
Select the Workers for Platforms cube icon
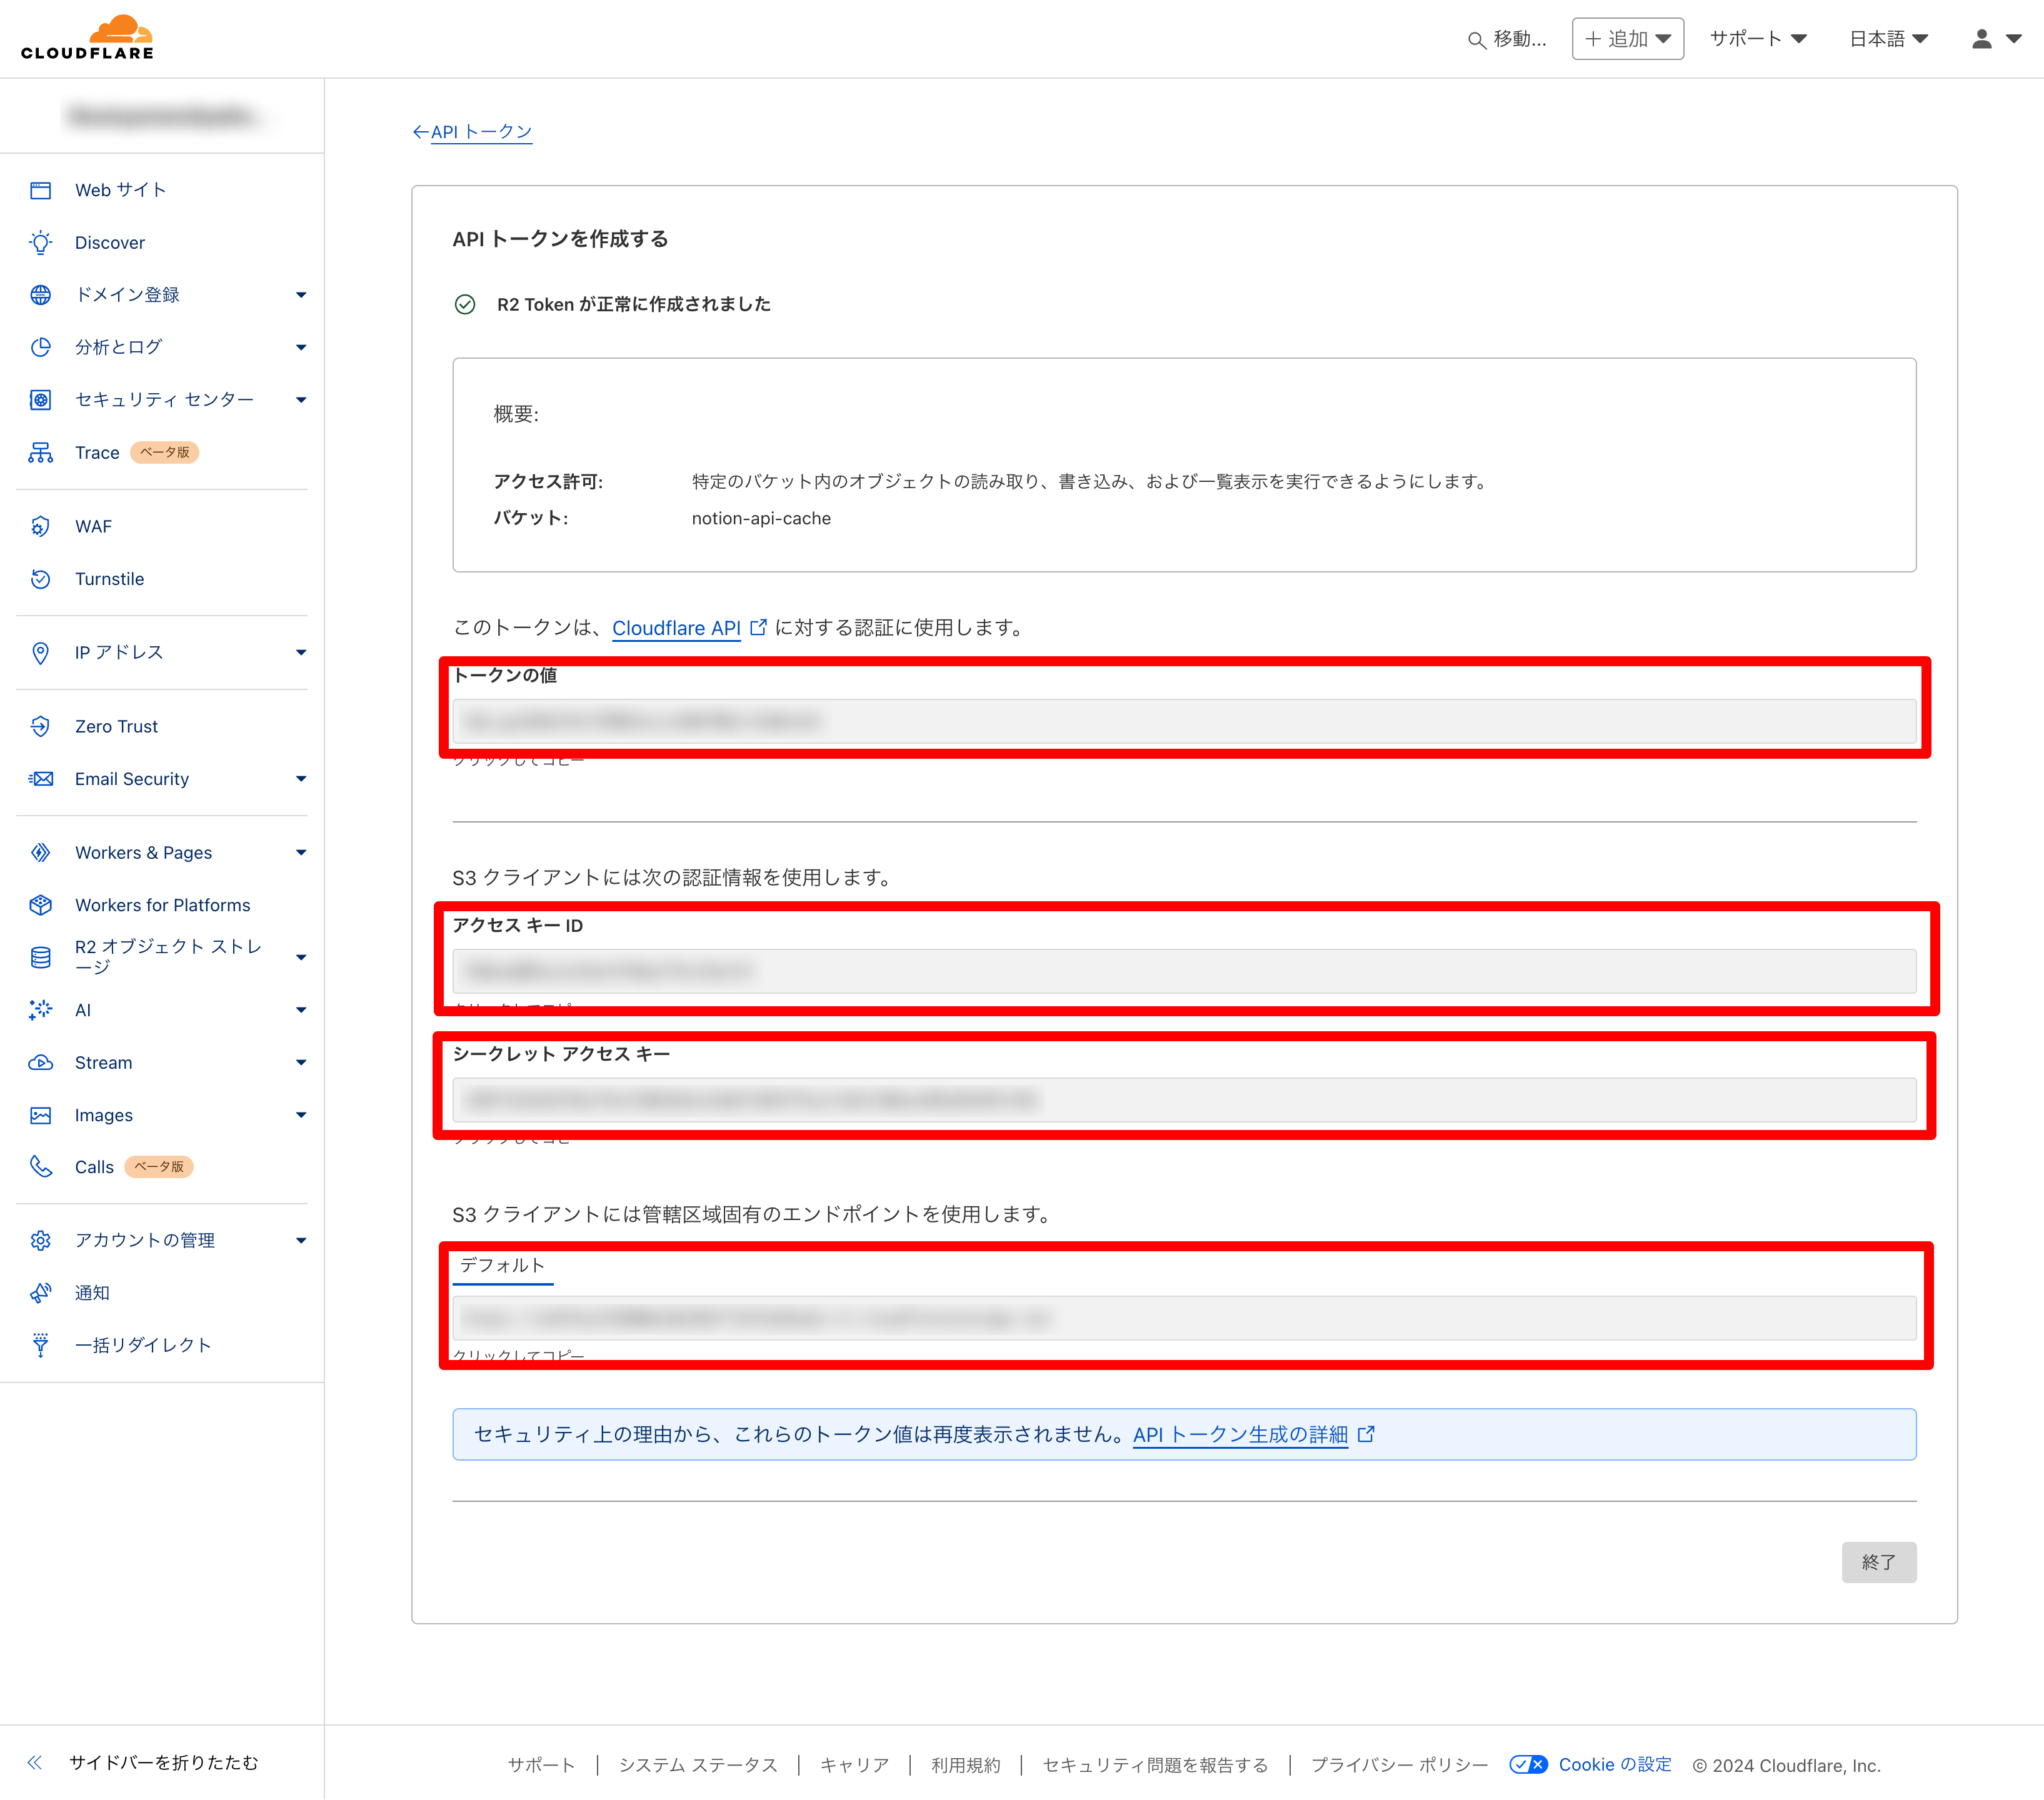pos(40,905)
